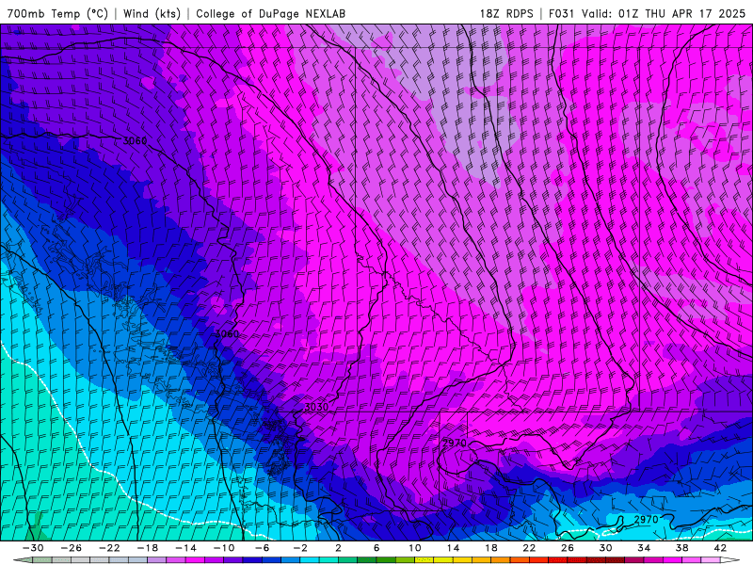
Task: Click the 38 color scale label
Action: [681, 548]
